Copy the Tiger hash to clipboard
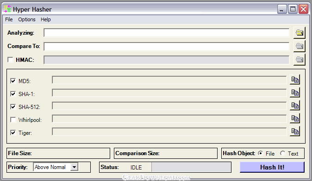The width and height of the screenshot is (312, 181). tap(295, 132)
